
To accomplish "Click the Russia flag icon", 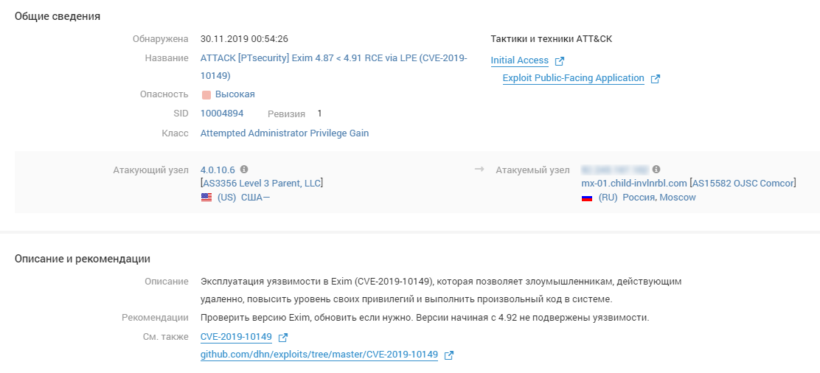I will pos(587,198).
